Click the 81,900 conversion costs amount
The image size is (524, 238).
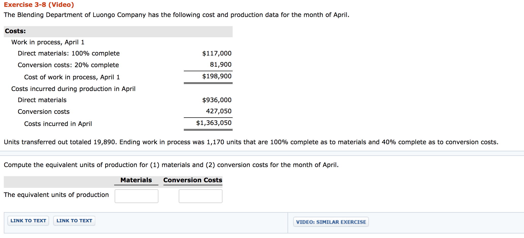click(x=220, y=65)
